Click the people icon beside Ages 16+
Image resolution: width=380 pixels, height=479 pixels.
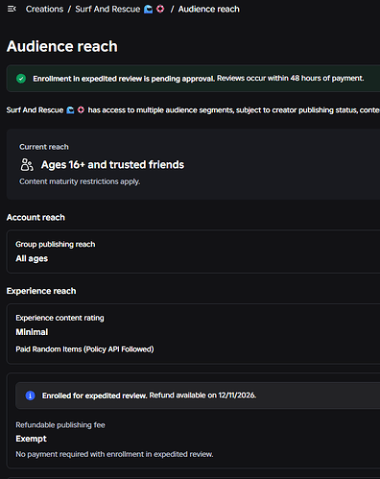[27, 164]
